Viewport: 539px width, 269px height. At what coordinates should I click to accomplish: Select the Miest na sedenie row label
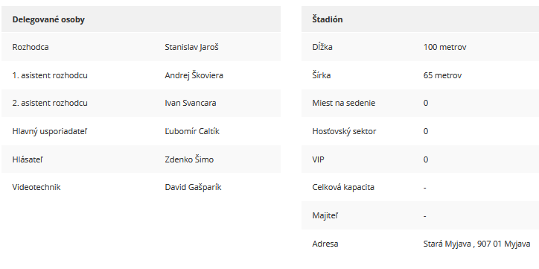pyautogui.click(x=344, y=103)
